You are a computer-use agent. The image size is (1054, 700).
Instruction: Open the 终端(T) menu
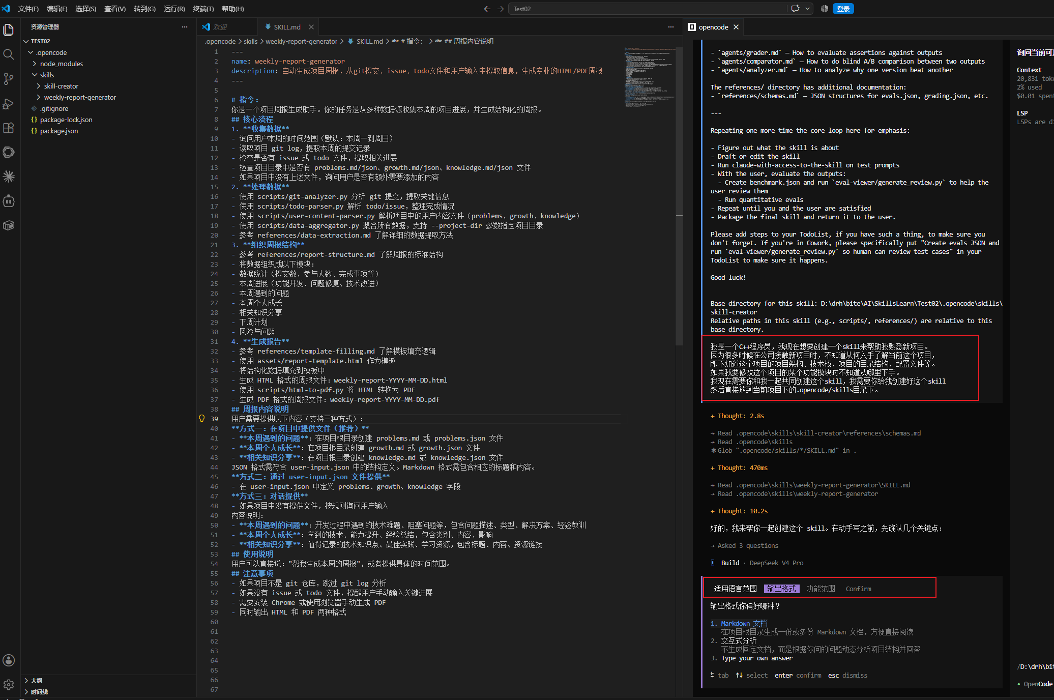click(203, 9)
